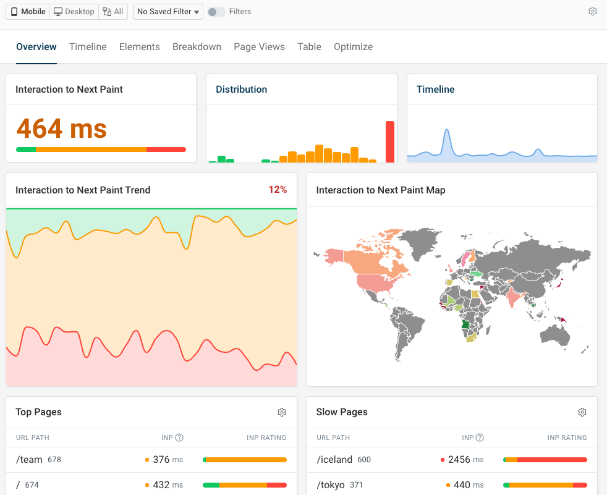Open the Breakdown tab

point(197,46)
